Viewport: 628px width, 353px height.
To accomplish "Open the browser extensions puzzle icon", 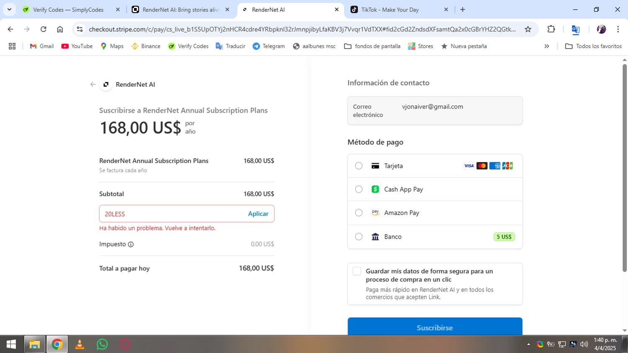I will tap(551, 29).
